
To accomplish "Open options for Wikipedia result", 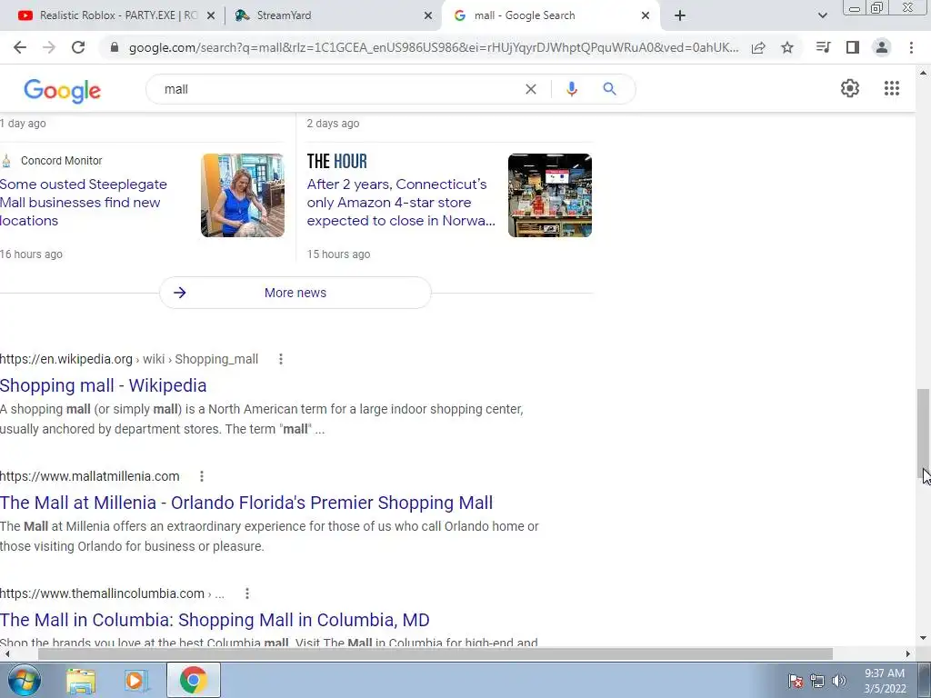I will [281, 359].
